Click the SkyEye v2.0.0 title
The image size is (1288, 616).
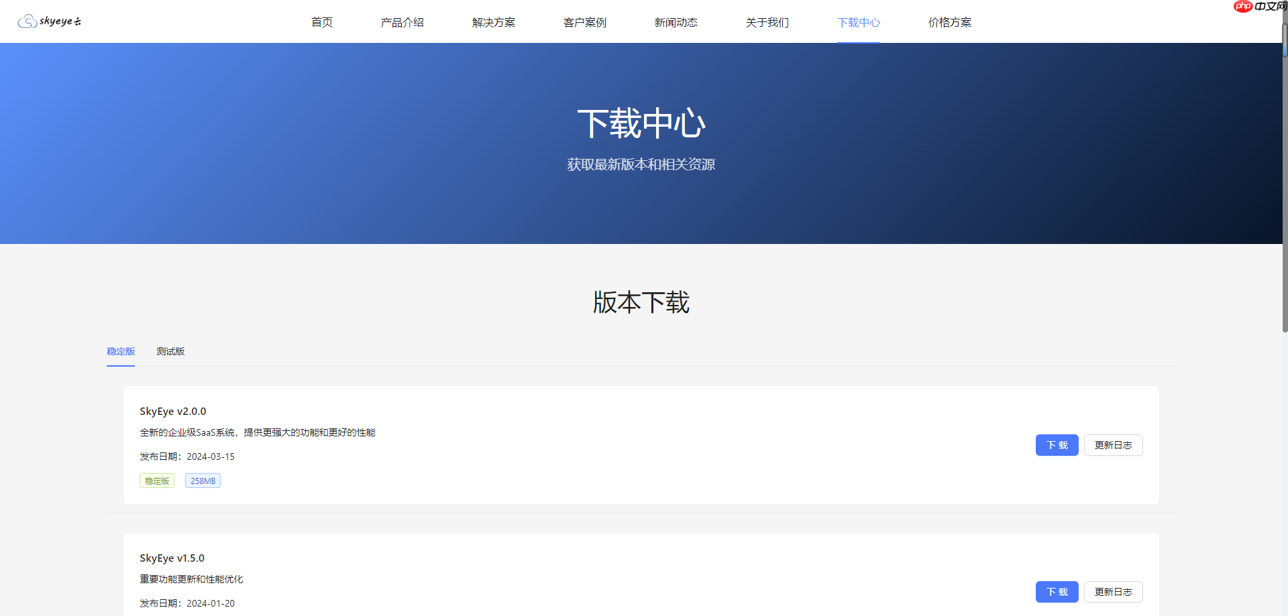[x=172, y=411]
